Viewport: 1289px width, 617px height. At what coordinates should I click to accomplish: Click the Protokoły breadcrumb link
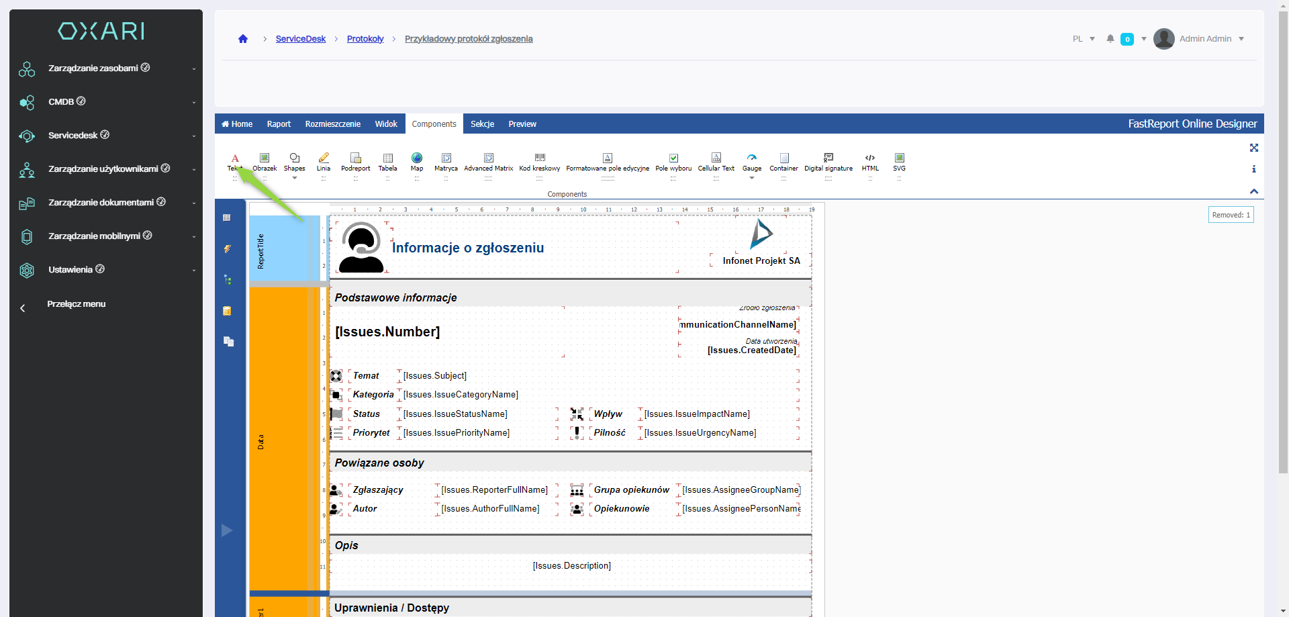click(x=365, y=39)
